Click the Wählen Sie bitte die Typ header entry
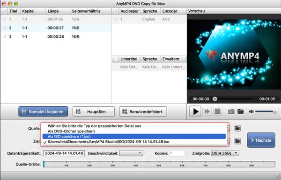 [x=134, y=126]
